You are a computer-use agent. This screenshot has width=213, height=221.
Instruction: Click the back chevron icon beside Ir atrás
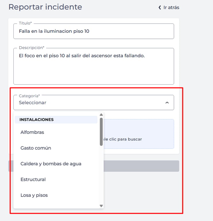[x=160, y=7]
